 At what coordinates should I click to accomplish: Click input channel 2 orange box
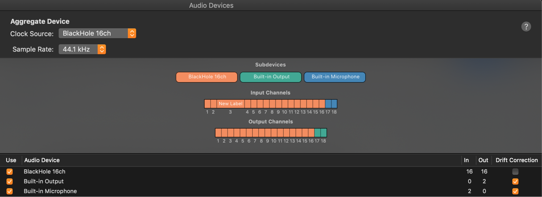(x=214, y=104)
